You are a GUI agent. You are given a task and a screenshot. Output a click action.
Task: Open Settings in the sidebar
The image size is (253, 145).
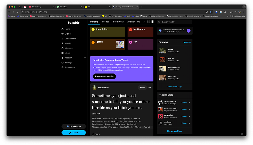pyautogui.click(x=67, y=62)
